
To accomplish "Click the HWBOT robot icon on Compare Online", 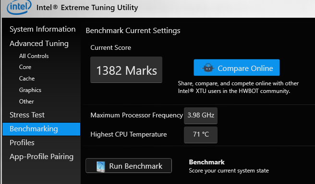I will point(208,68).
